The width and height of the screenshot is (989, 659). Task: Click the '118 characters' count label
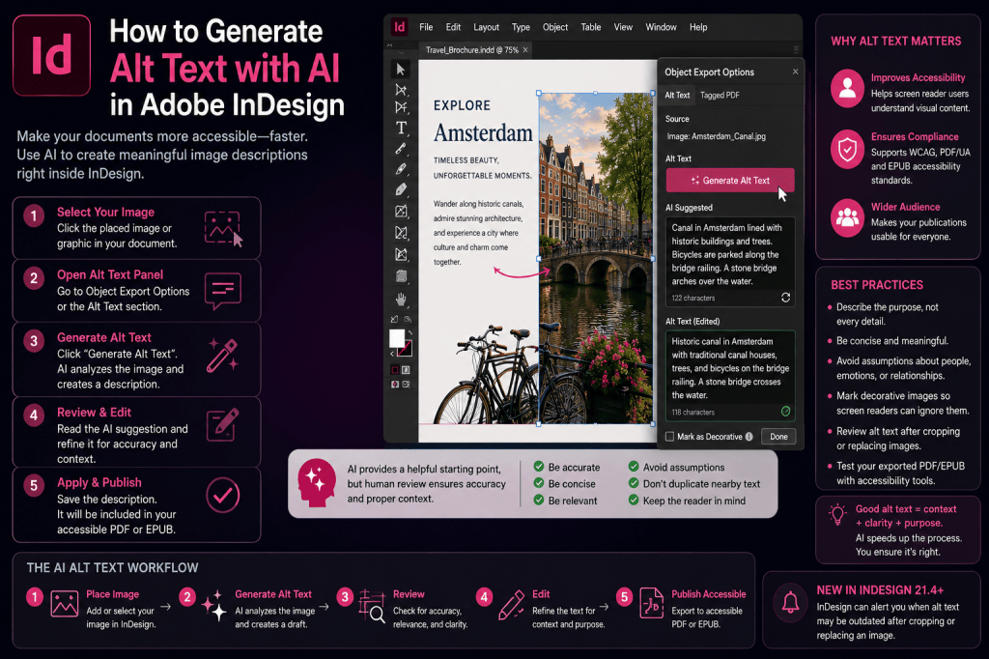693,413
